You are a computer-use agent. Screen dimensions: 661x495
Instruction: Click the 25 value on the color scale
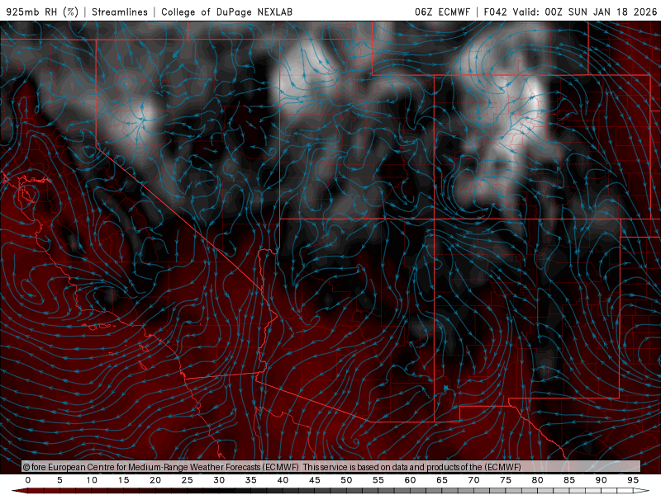click(x=188, y=480)
